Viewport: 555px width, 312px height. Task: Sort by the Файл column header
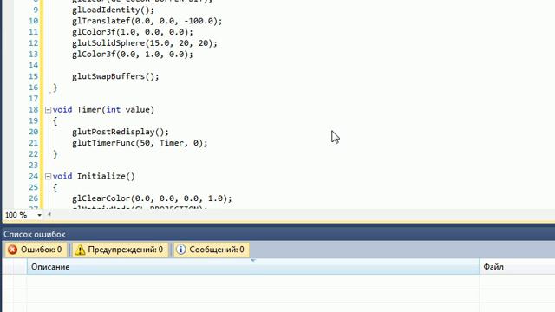517,267
